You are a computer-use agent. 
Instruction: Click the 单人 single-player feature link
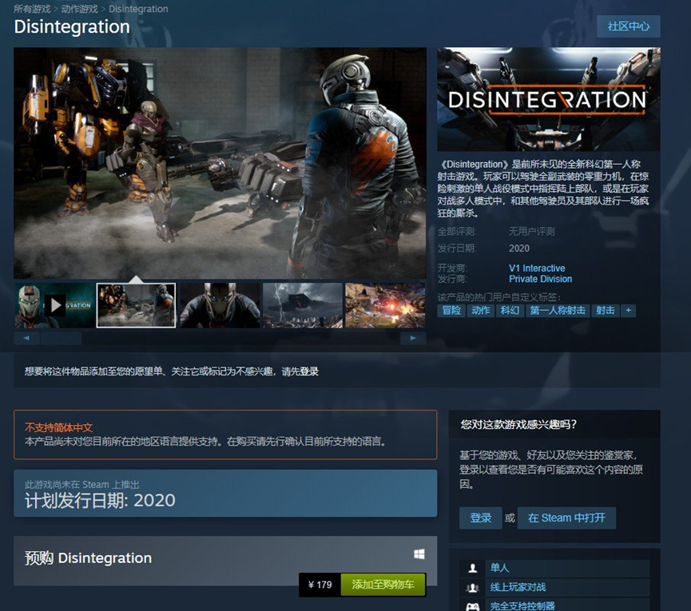499,568
